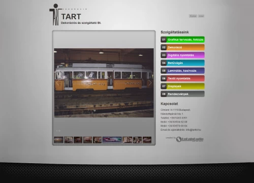This screenshot has height=183, width=254.
Task: Show the previous gallery photo with left arrow
Action: pyautogui.click(x=57, y=83)
